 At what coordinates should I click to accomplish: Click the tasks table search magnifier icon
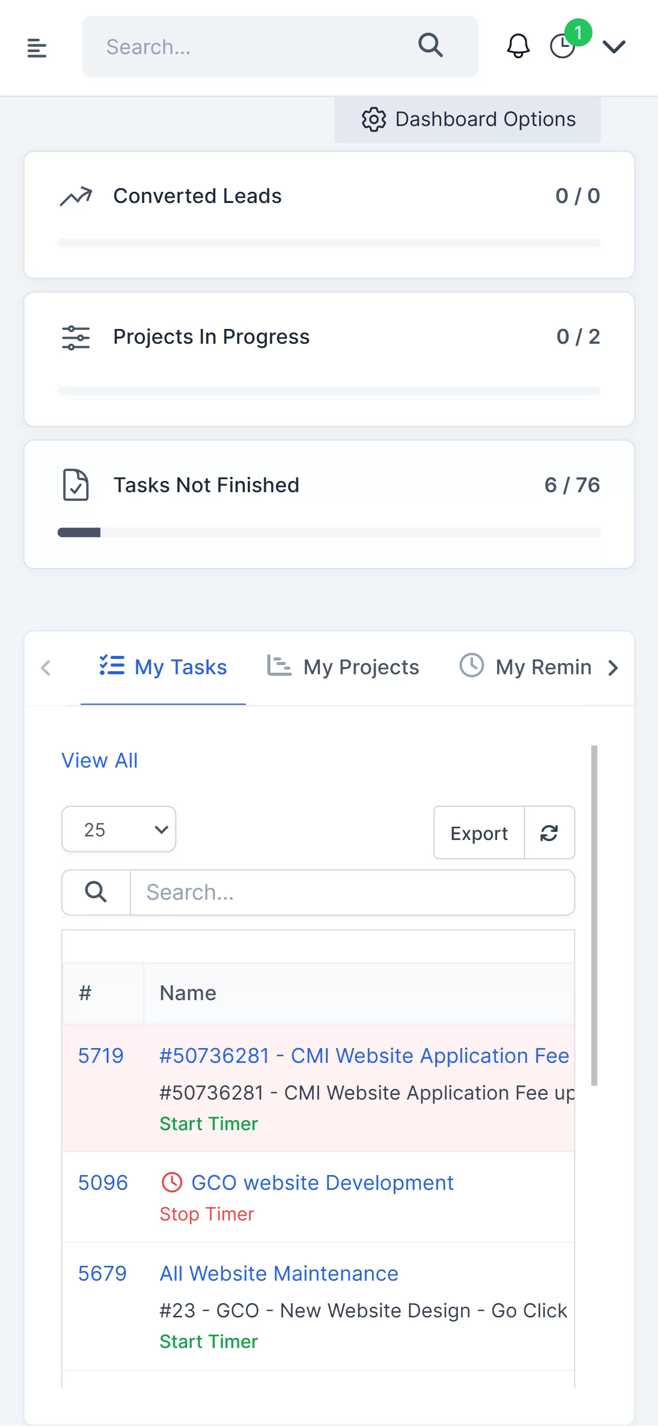(x=96, y=893)
